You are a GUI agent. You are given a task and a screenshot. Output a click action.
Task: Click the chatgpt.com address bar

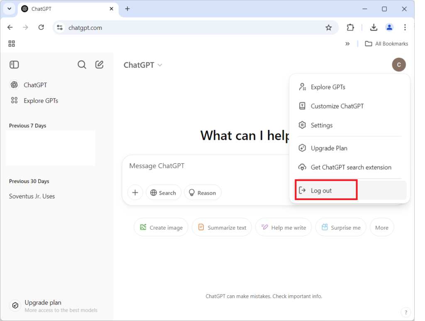pyautogui.click(x=195, y=27)
